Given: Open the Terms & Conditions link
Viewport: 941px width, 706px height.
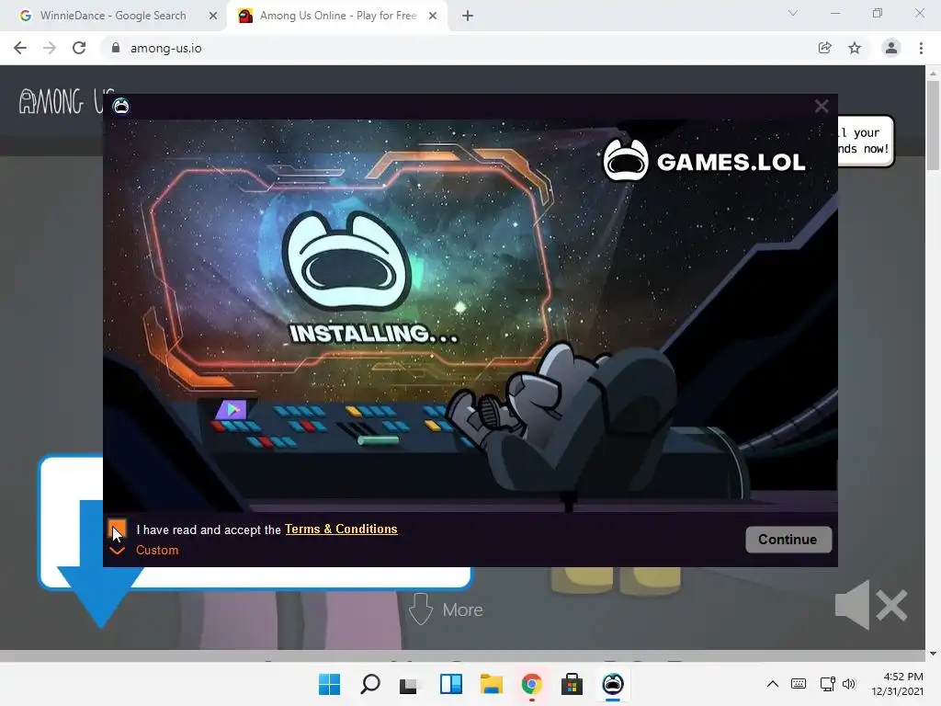Looking at the screenshot, I should click(x=341, y=529).
